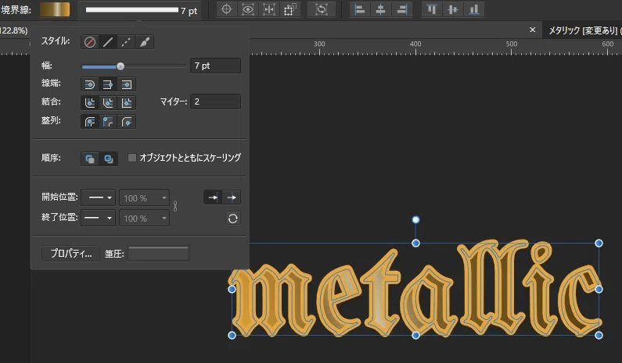
Task: Align objects right
Action: pos(402,9)
